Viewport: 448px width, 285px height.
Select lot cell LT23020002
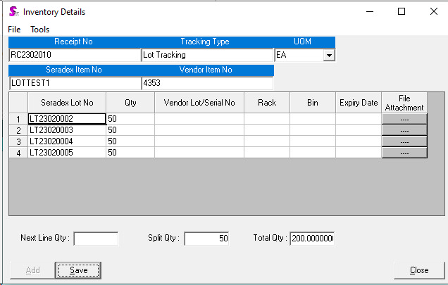click(x=67, y=119)
